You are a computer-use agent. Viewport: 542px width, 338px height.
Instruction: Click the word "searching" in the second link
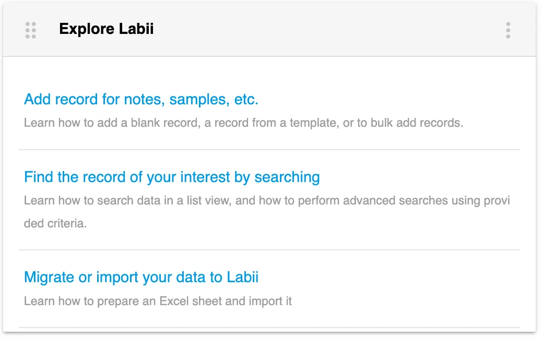pos(287,177)
